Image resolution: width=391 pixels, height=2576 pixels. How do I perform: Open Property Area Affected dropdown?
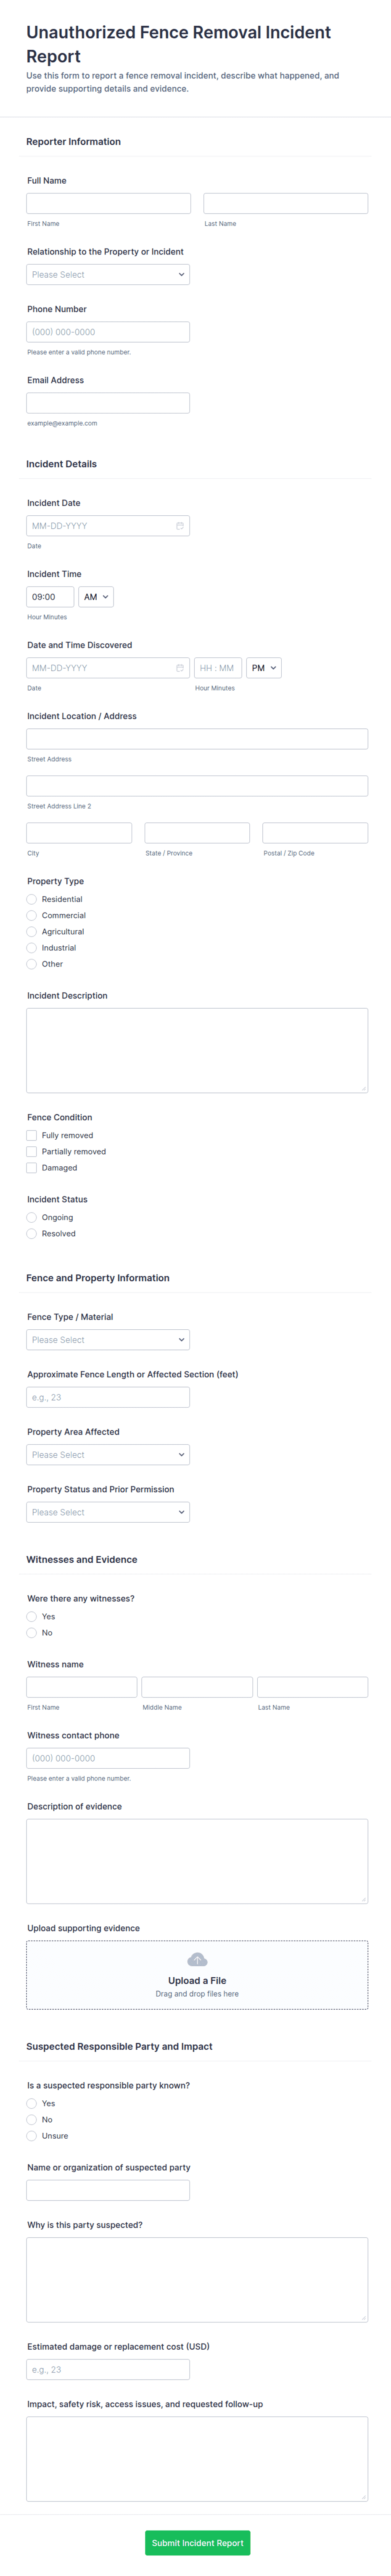pos(108,1455)
